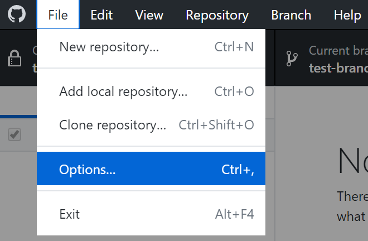This screenshot has width=368, height=241.
Task: Close the open File menu
Action: pyautogui.click(x=57, y=15)
